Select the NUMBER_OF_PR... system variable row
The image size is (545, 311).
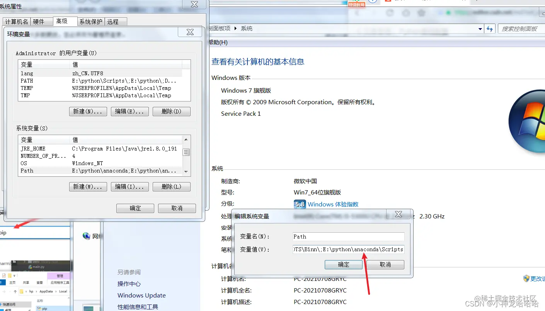100,156
